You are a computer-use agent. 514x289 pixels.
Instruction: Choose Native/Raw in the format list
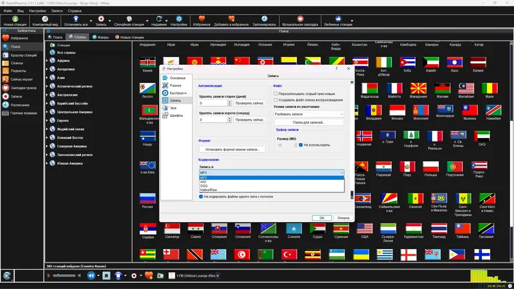(271, 189)
